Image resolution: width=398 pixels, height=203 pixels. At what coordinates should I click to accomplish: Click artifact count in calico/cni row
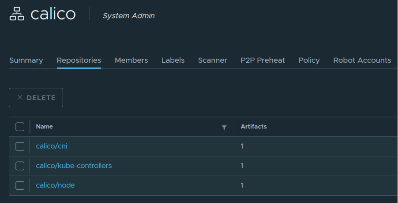tap(242, 146)
